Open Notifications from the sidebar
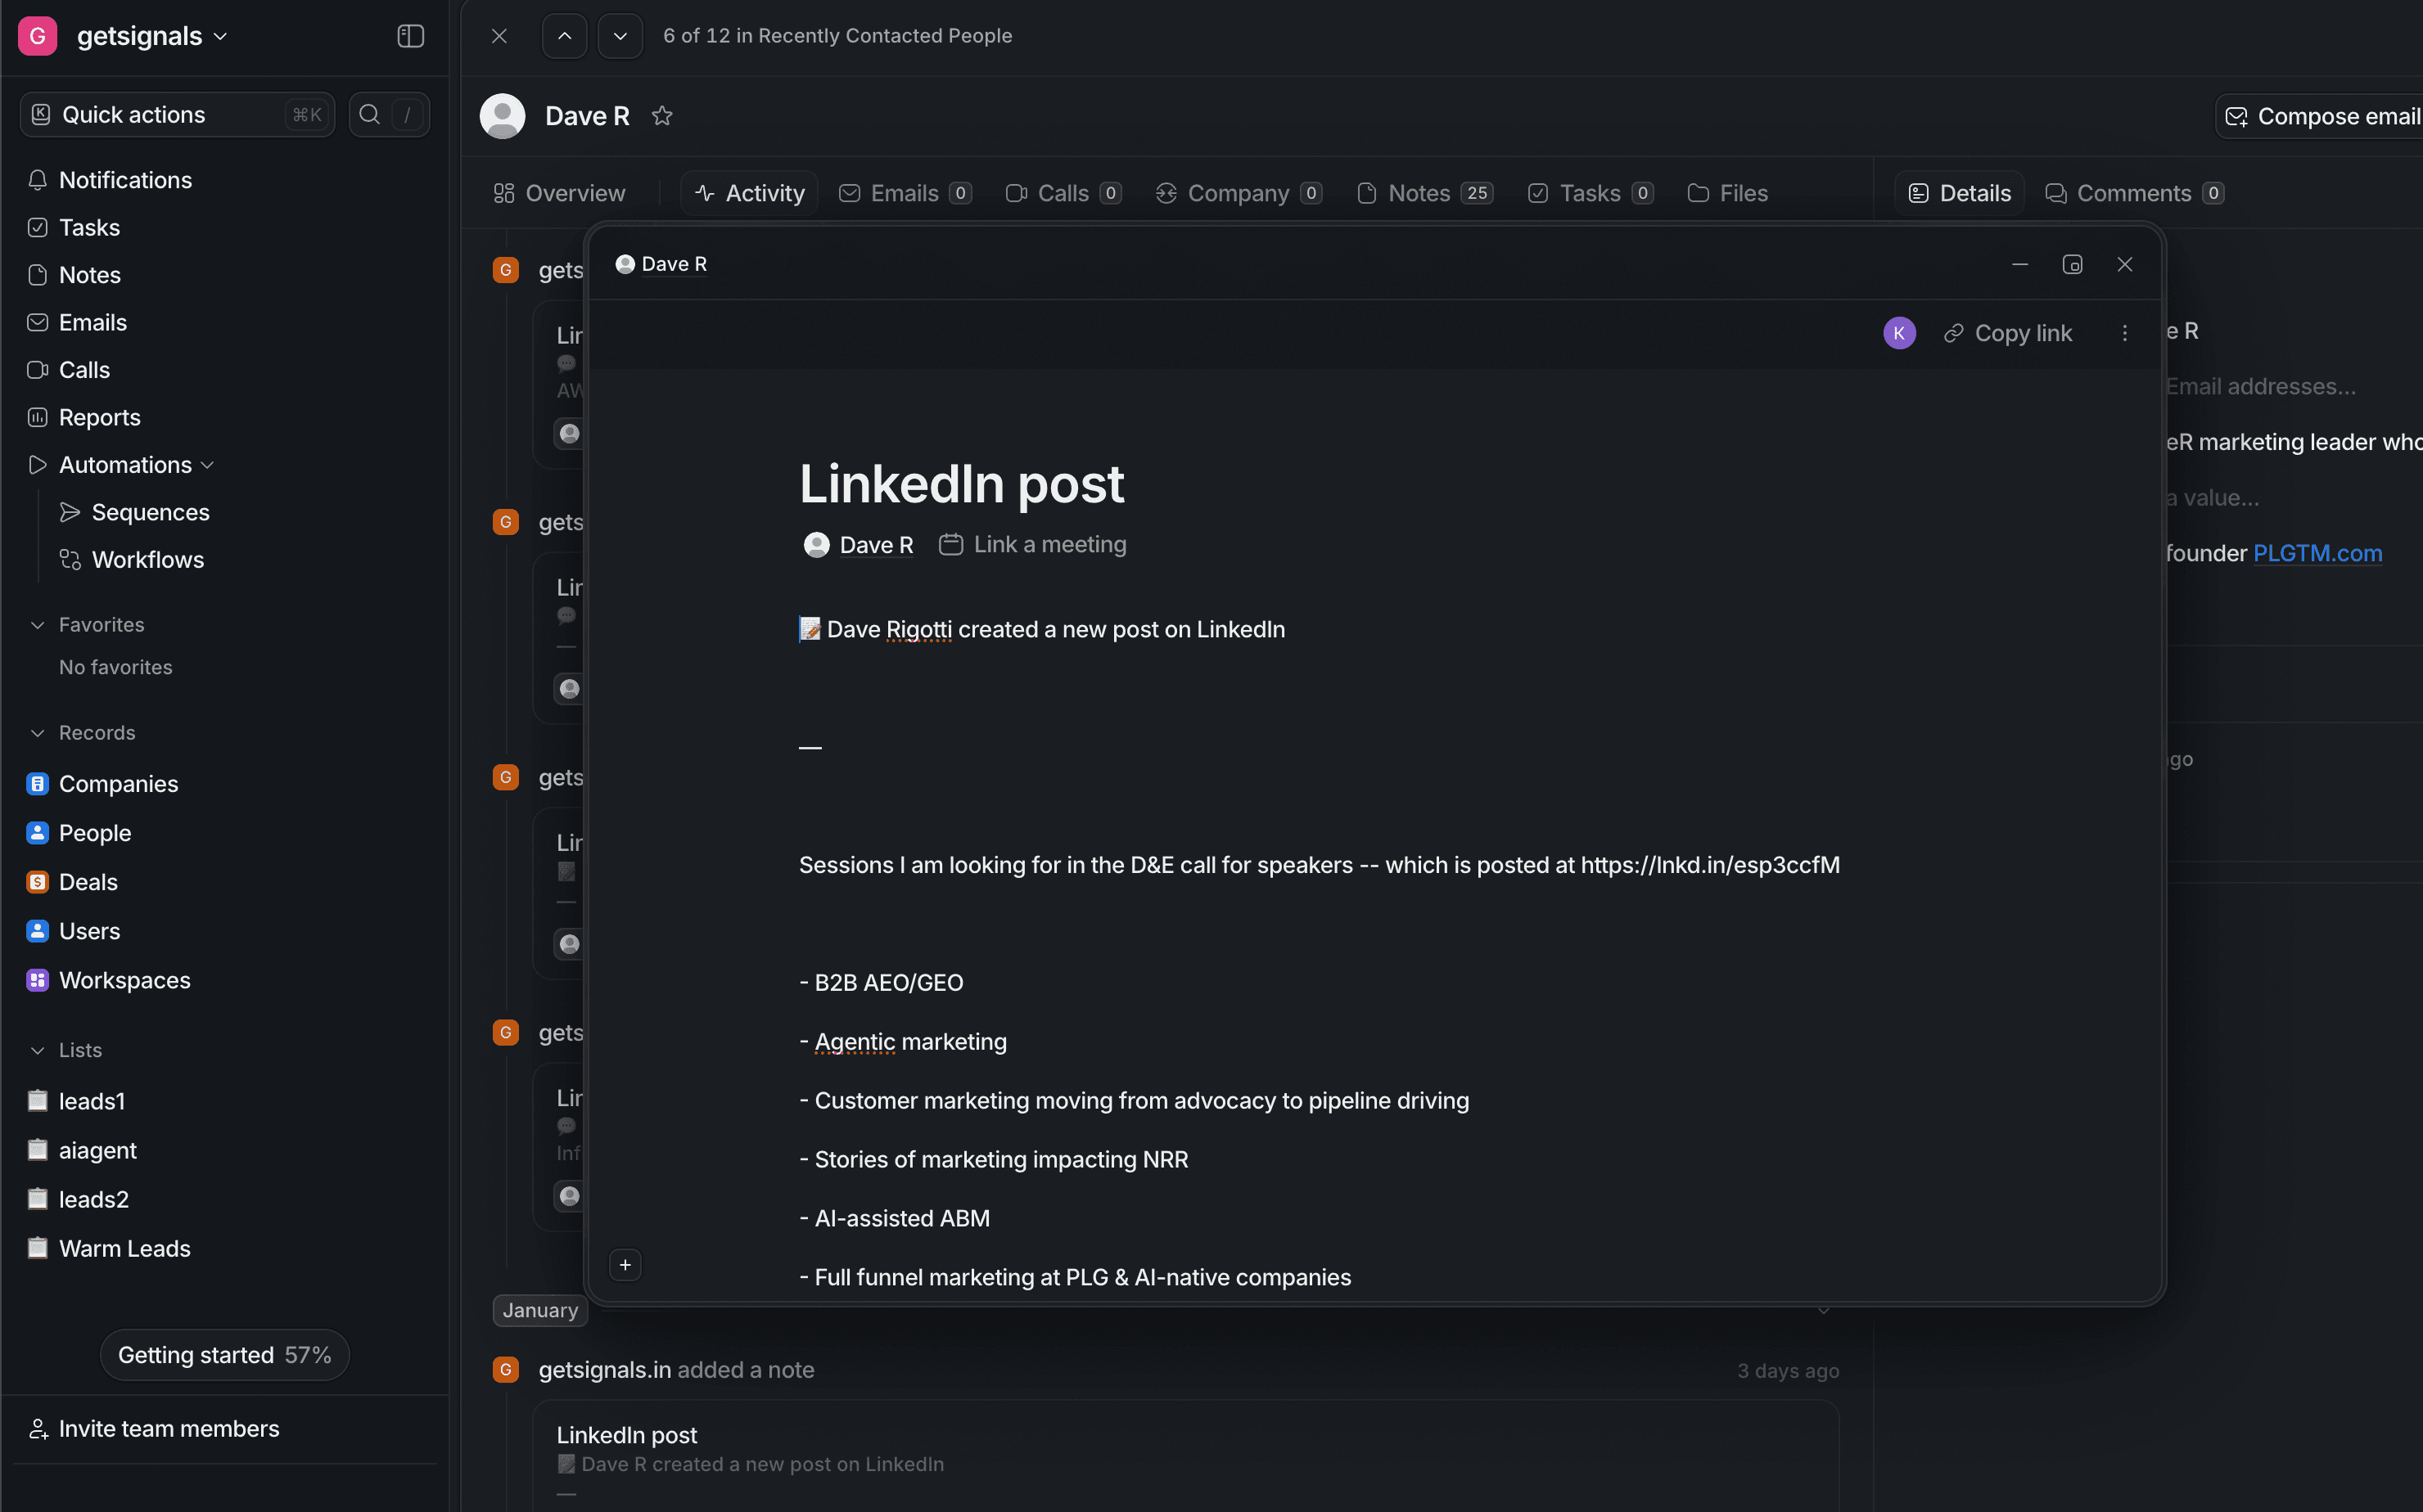Viewport: 2423px width, 1512px height. pos(125,180)
